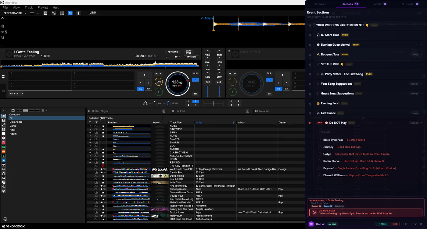Play deck 1 with the green play button
Screen dimensions: 427x229
pyautogui.click(x=159, y=91)
